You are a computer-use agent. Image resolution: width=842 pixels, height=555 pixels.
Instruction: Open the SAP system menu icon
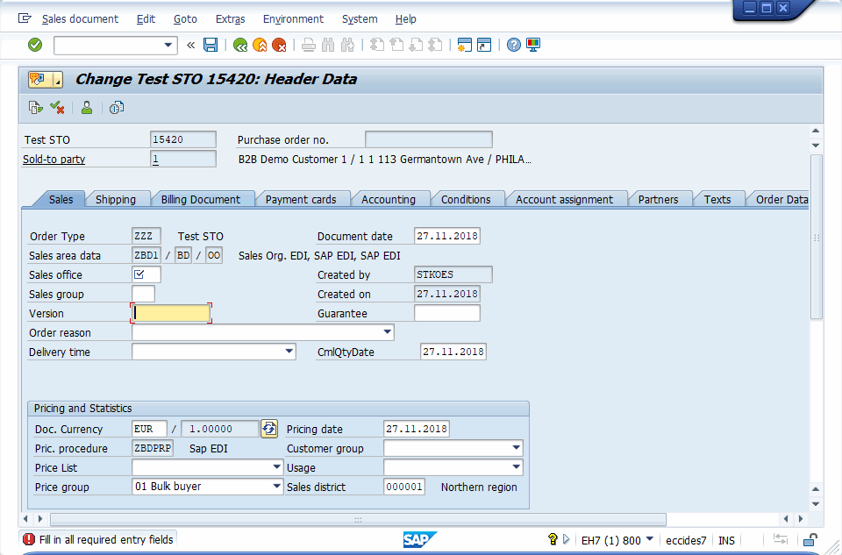tap(25, 18)
